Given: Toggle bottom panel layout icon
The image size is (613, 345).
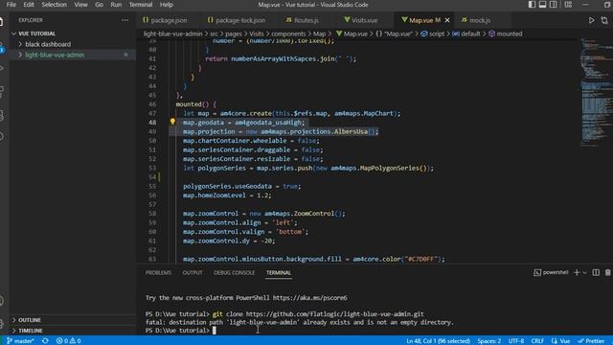Looking at the screenshot, I should click(543, 4).
